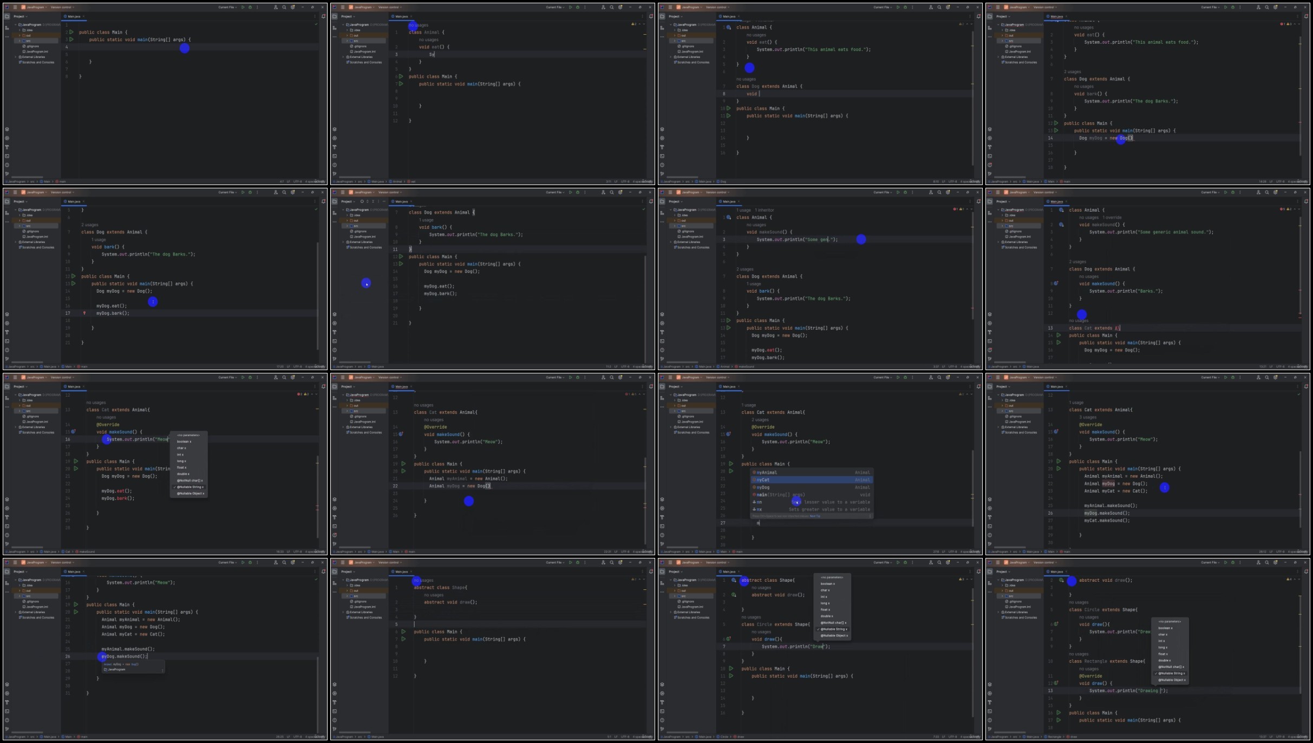Screen dimensions: 1313x743
Task: Pick myDog entry in the completion list
Action: point(811,488)
